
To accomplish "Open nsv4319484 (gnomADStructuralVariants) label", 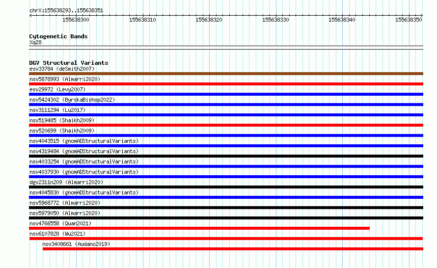I will [84, 151].
